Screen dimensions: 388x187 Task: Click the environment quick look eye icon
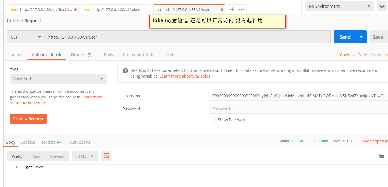point(382,6)
